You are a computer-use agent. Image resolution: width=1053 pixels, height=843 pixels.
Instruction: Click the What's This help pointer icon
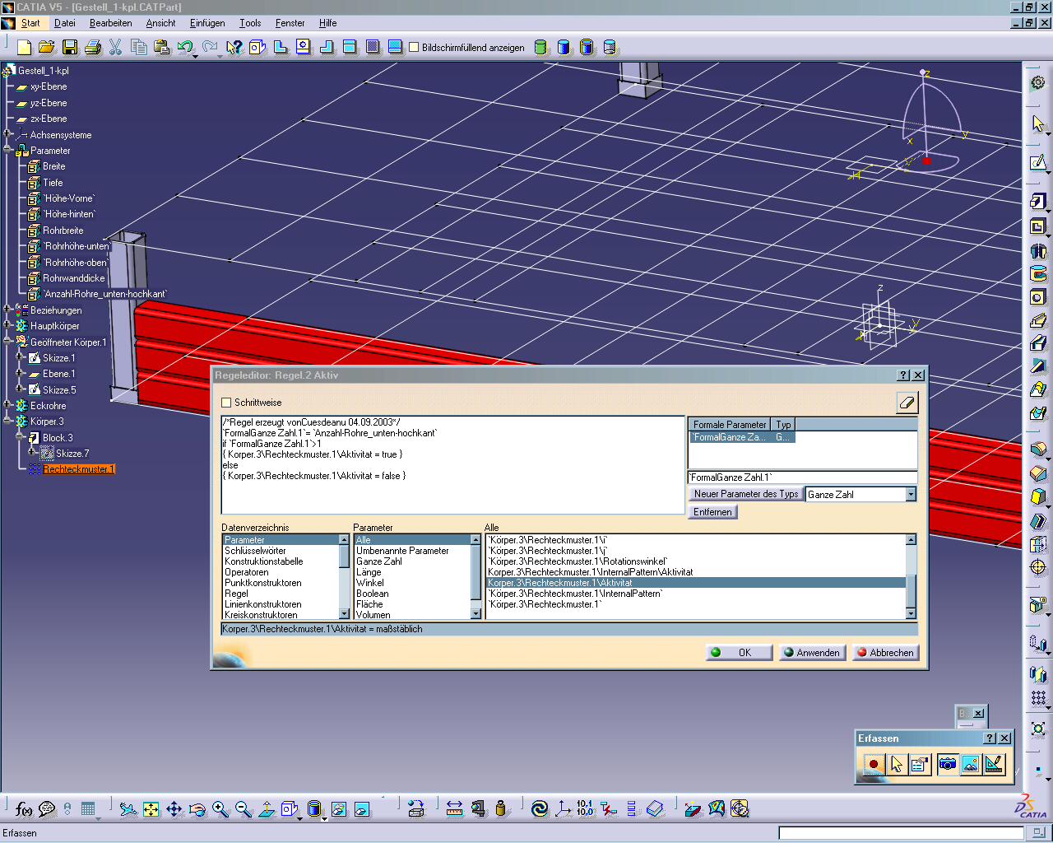coord(234,48)
